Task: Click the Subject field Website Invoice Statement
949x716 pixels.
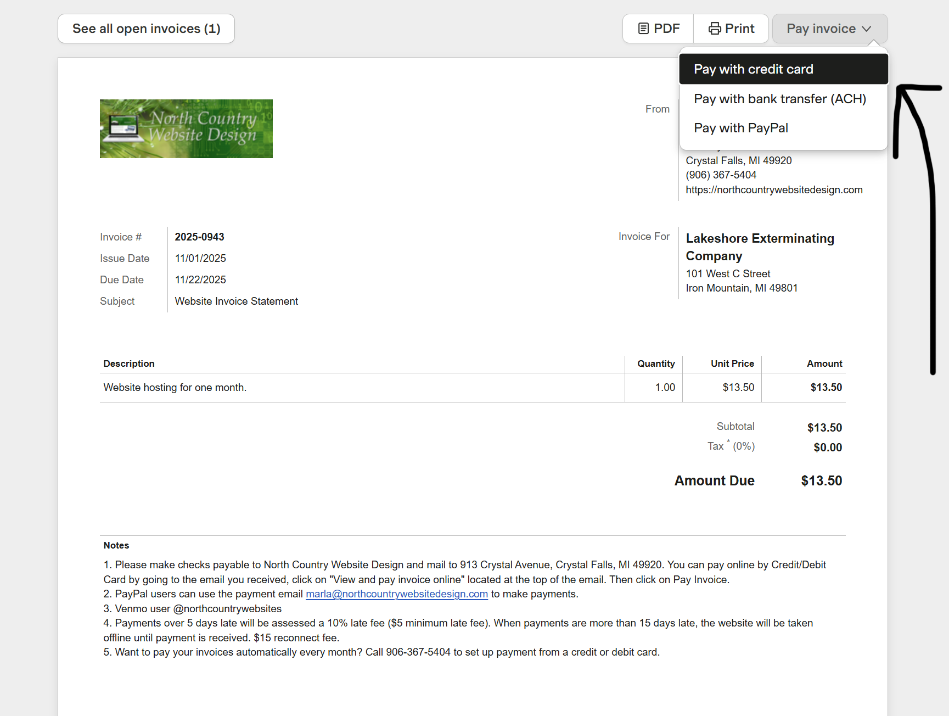Action: pos(236,301)
